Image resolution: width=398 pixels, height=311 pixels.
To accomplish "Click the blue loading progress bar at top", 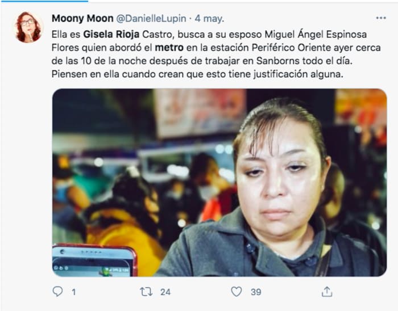I will (x=44, y=1).
